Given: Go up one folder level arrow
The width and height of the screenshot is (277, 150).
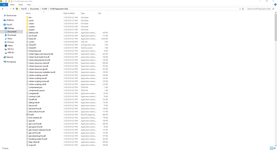Looking at the screenshot, I should tap(13, 9).
